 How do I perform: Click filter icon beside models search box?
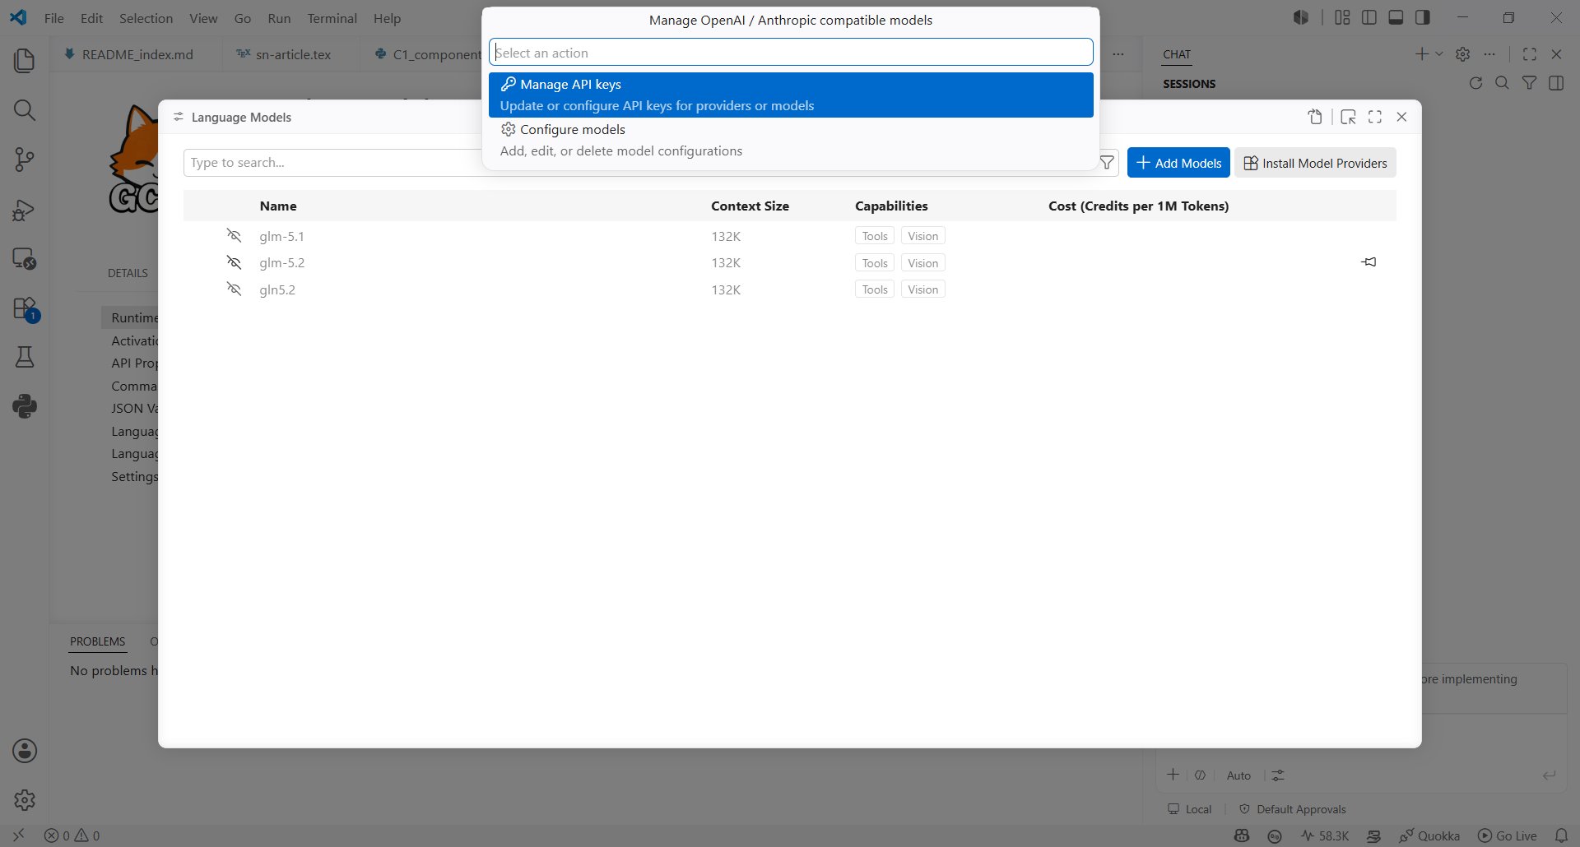point(1108,163)
